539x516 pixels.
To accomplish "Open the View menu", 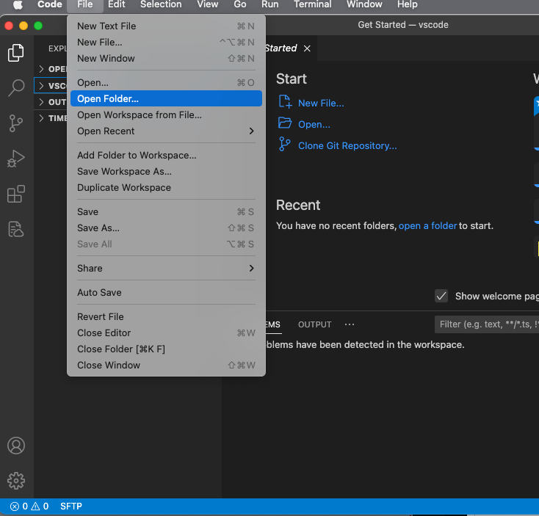I will point(208,5).
